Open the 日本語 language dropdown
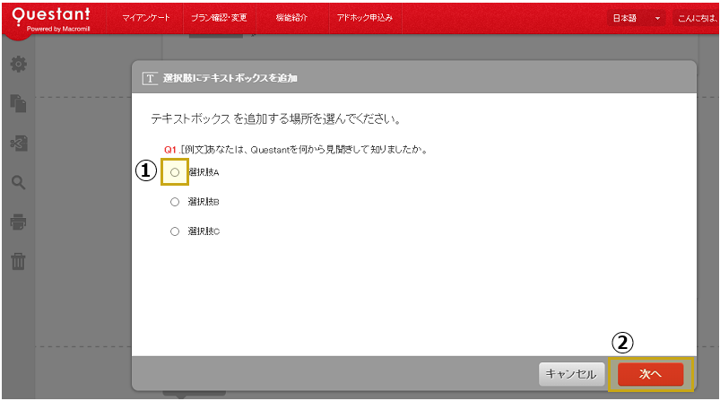This screenshot has height=401, width=720. 637,18
